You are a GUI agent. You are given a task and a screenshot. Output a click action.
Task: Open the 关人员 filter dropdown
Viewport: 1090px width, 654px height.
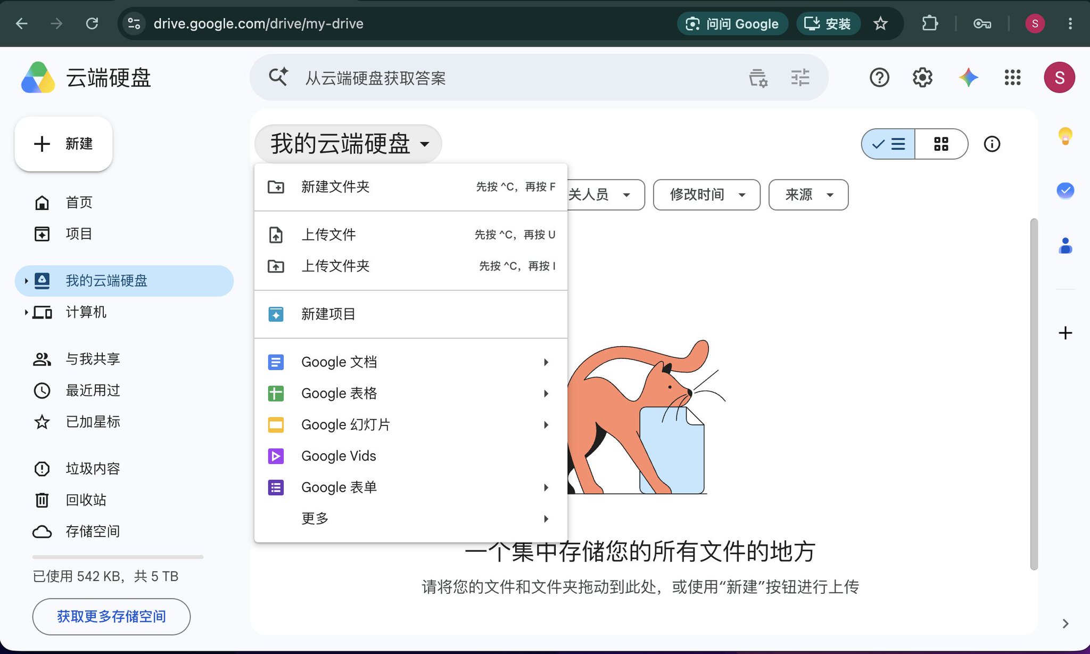(x=606, y=194)
